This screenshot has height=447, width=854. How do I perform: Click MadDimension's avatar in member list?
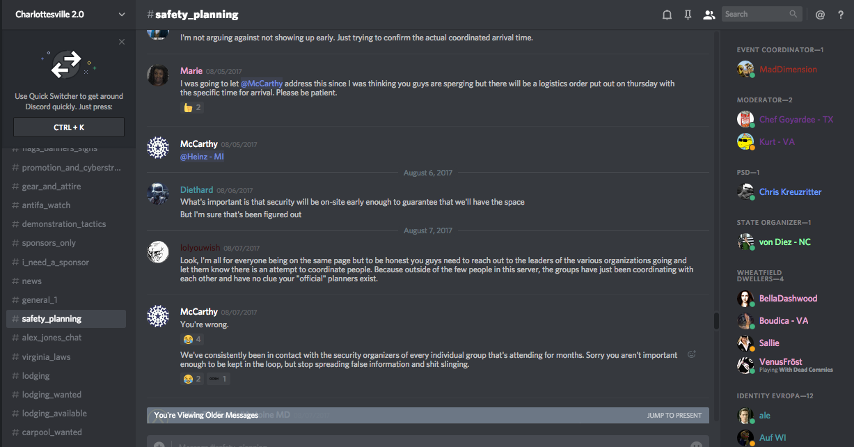745,69
